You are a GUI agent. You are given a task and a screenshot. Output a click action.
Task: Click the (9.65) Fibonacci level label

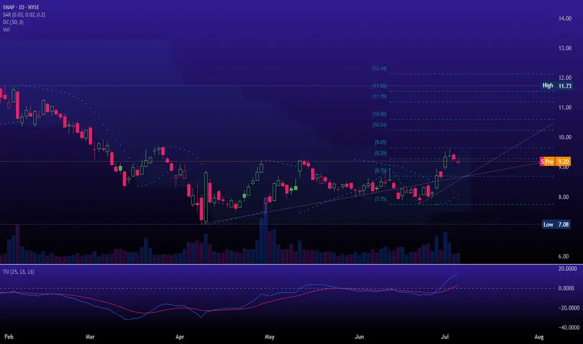click(380, 142)
